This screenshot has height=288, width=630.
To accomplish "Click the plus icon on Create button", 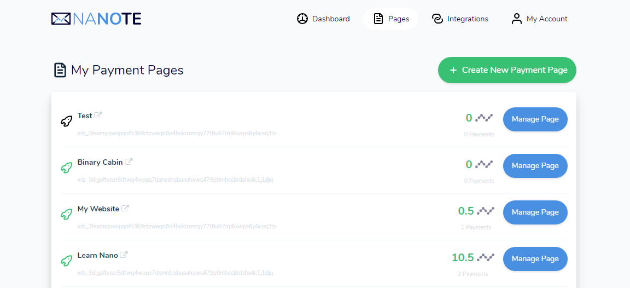I will 453,71.
